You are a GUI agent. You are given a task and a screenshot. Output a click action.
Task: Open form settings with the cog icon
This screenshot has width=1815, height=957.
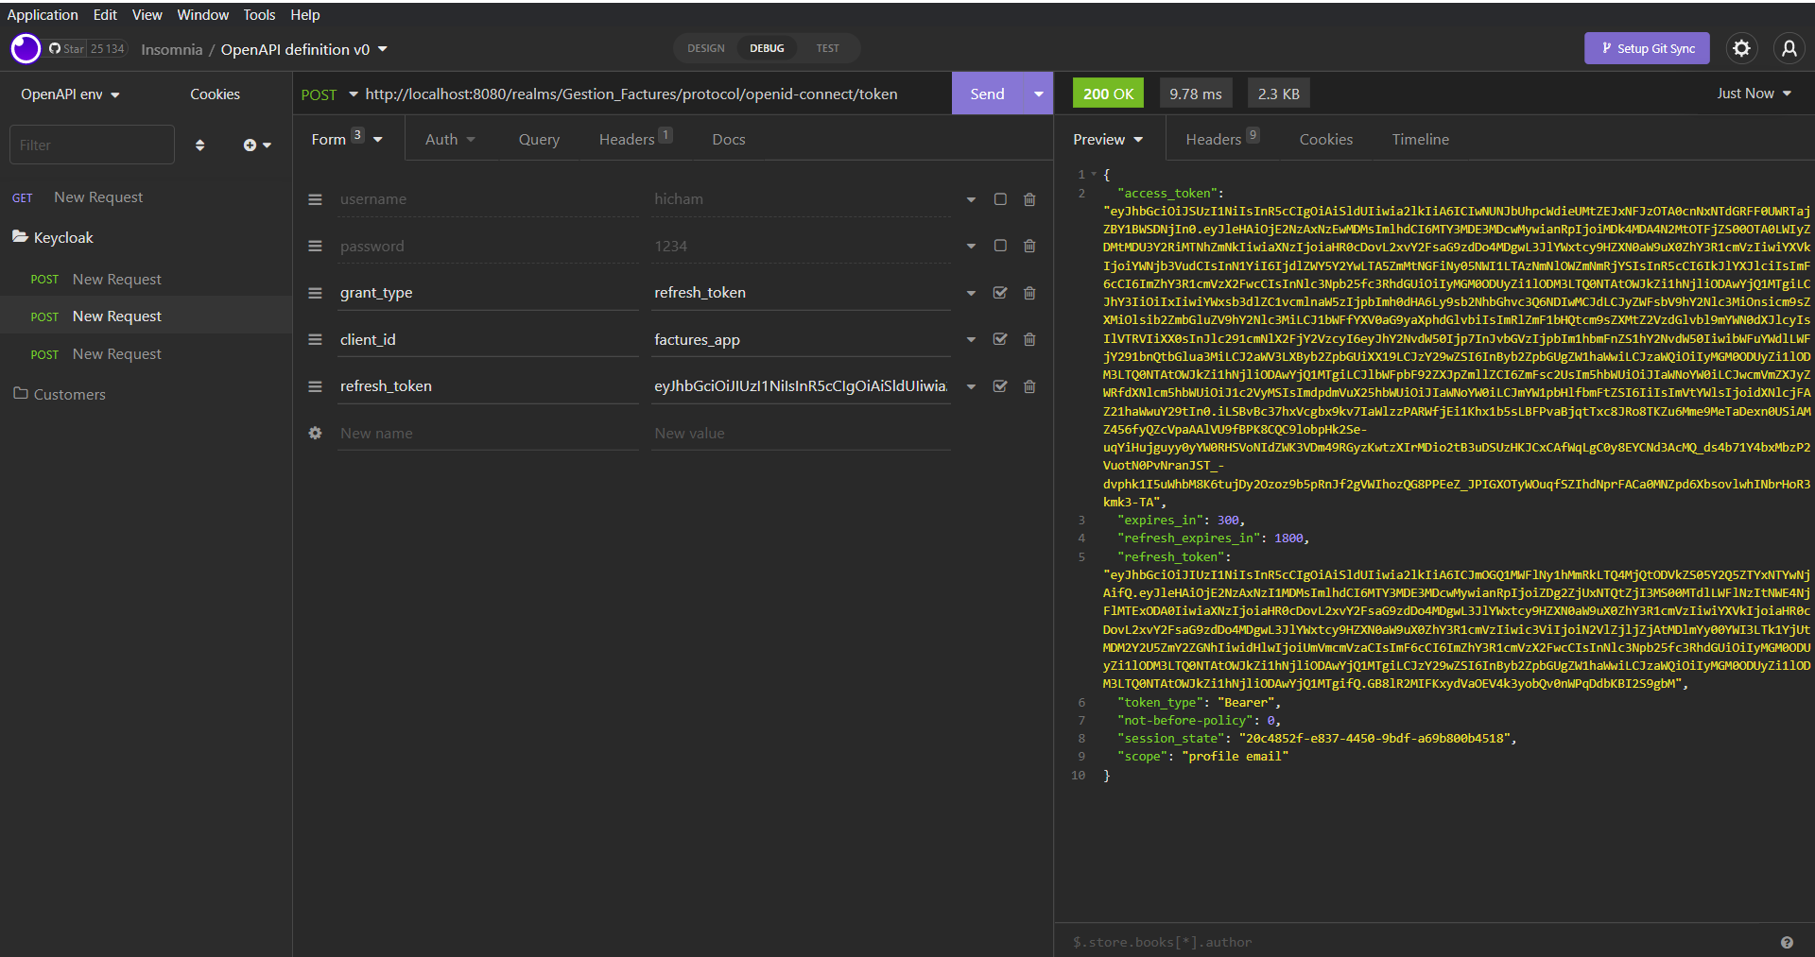coord(315,433)
